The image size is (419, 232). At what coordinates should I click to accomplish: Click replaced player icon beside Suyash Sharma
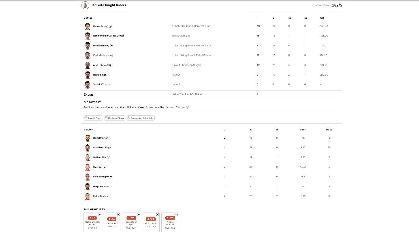pos(187,107)
